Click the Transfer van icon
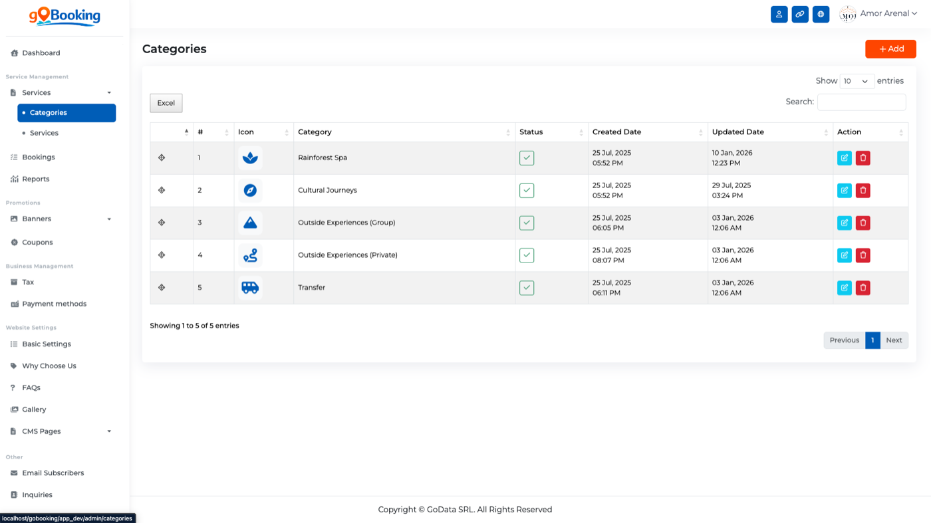The width and height of the screenshot is (931, 523). (x=250, y=288)
